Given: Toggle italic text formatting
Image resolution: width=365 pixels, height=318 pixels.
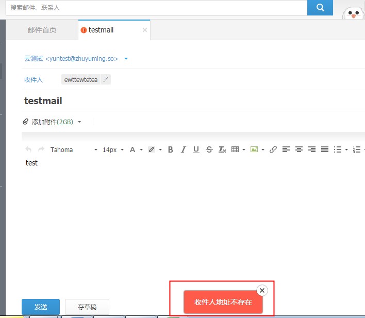Looking at the screenshot, I should [x=183, y=149].
